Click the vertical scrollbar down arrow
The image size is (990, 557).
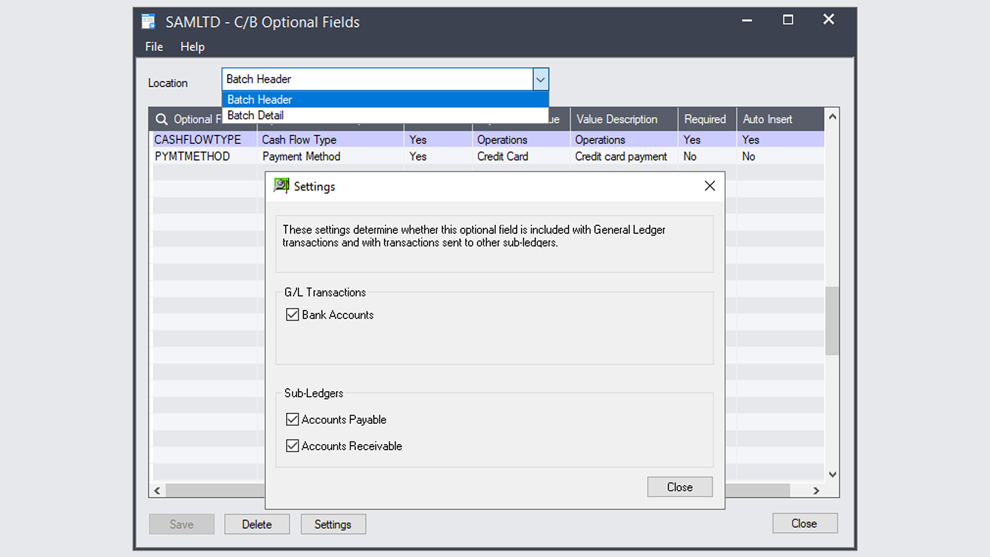pyautogui.click(x=832, y=474)
